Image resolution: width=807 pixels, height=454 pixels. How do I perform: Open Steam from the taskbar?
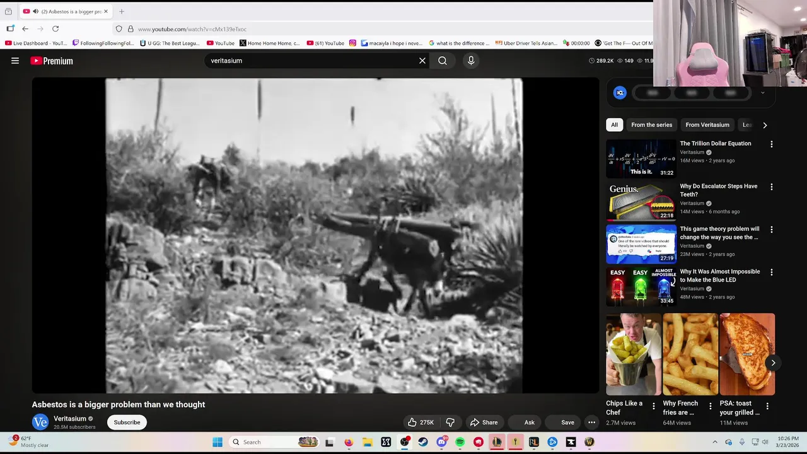click(x=422, y=442)
